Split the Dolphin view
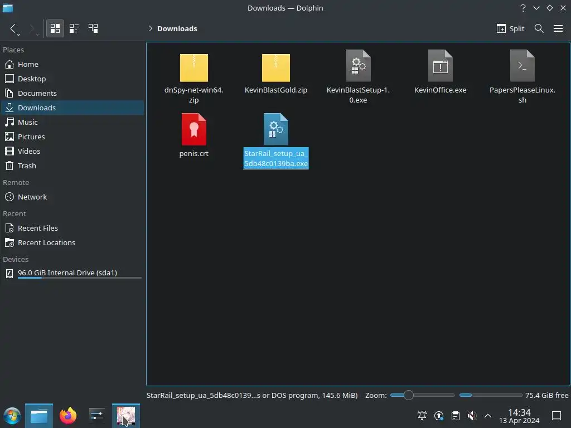This screenshot has height=428, width=571. (510, 28)
